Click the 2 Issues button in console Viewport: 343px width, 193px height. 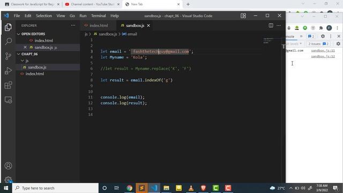point(318,44)
